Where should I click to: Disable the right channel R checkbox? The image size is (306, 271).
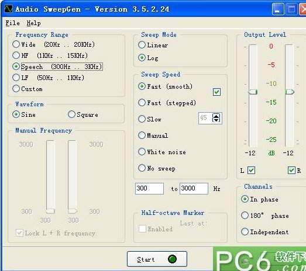[291, 171]
